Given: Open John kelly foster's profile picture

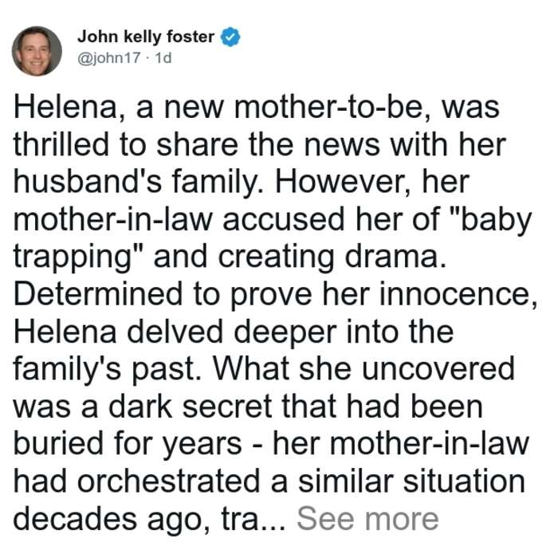Looking at the screenshot, I should click(37, 51).
